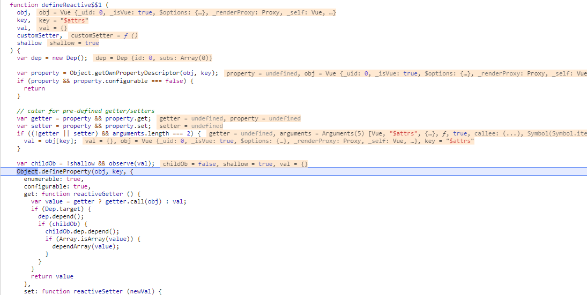This screenshot has width=587, height=295.
Task: Click the inline val = {} beside the val parameter
Action: 53,28
